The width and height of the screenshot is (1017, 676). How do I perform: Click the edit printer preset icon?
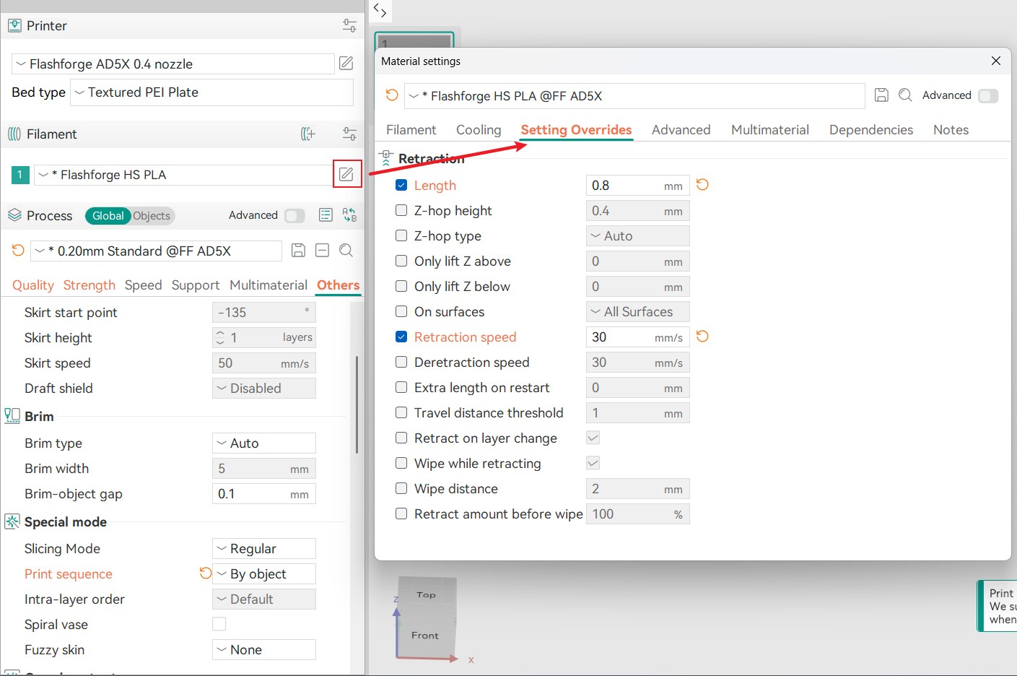pyautogui.click(x=346, y=64)
